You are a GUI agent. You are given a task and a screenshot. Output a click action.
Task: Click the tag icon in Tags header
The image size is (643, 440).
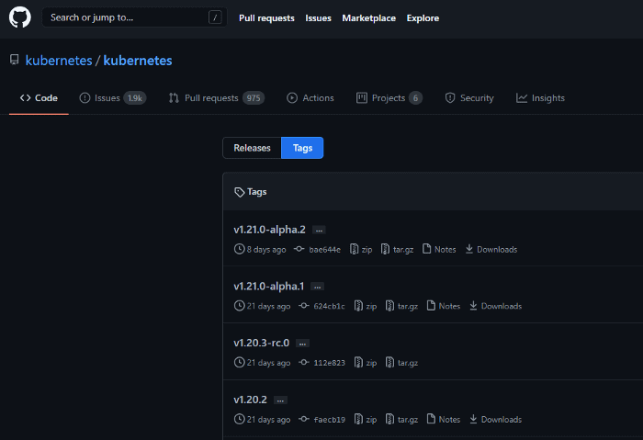pos(239,192)
